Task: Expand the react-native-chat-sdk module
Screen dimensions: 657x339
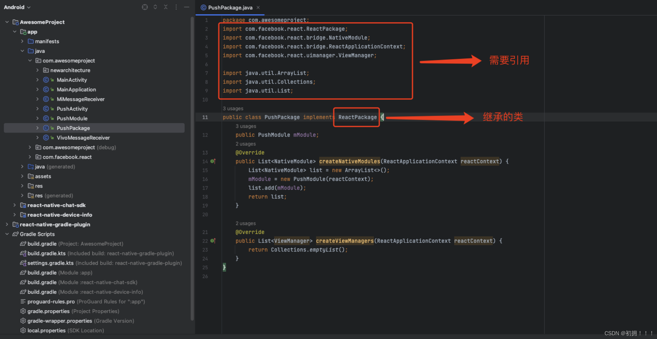Action: click(x=15, y=205)
